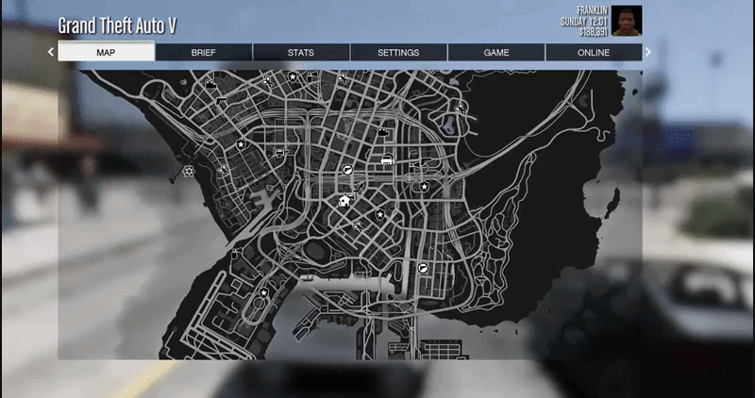Select the MAP tab
The height and width of the screenshot is (398, 755).
pos(107,53)
